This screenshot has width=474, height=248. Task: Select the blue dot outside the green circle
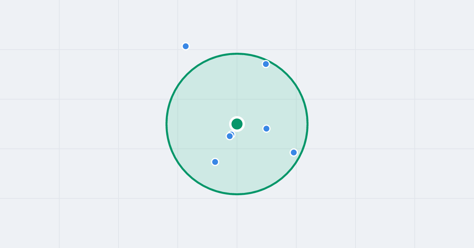pyautogui.click(x=186, y=46)
